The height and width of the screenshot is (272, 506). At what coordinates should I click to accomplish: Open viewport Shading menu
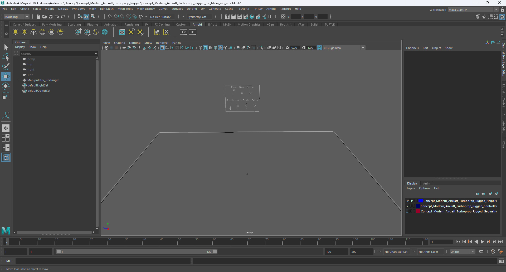tap(119, 43)
